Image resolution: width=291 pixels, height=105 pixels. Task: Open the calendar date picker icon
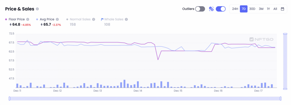point(282,9)
